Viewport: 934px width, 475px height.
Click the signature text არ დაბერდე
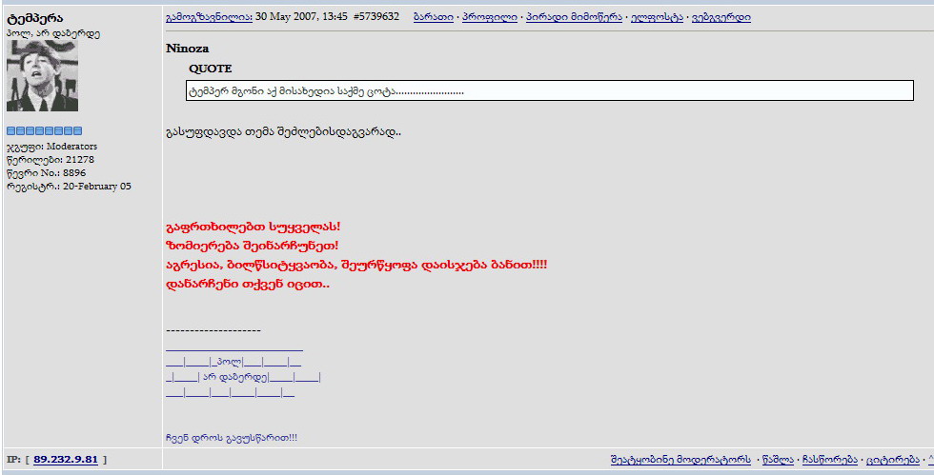coord(235,377)
